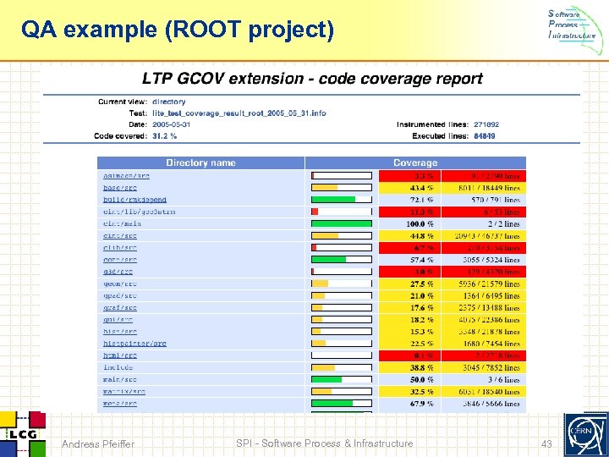Click the meta/src green coverage bar
The height and width of the screenshot is (457, 609).
coord(342,404)
